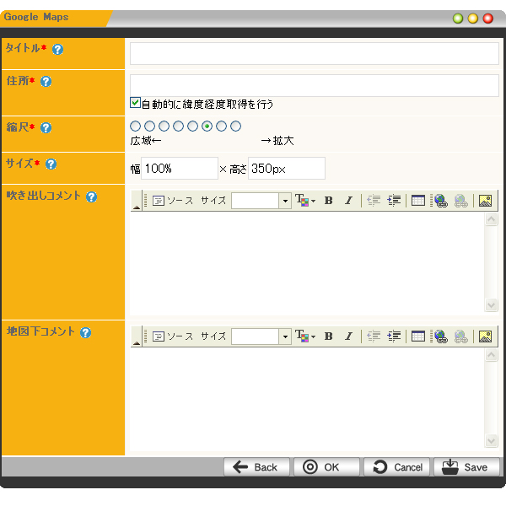Click scroll down arrow in 吹き出しコメント editor
This screenshot has height=506, width=506.
(x=491, y=305)
